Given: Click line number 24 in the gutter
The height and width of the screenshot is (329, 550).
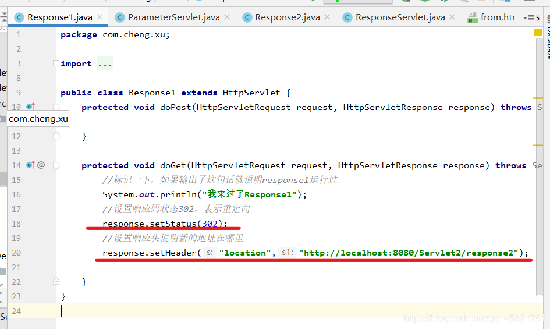Looking at the screenshot, I should tap(16, 311).
